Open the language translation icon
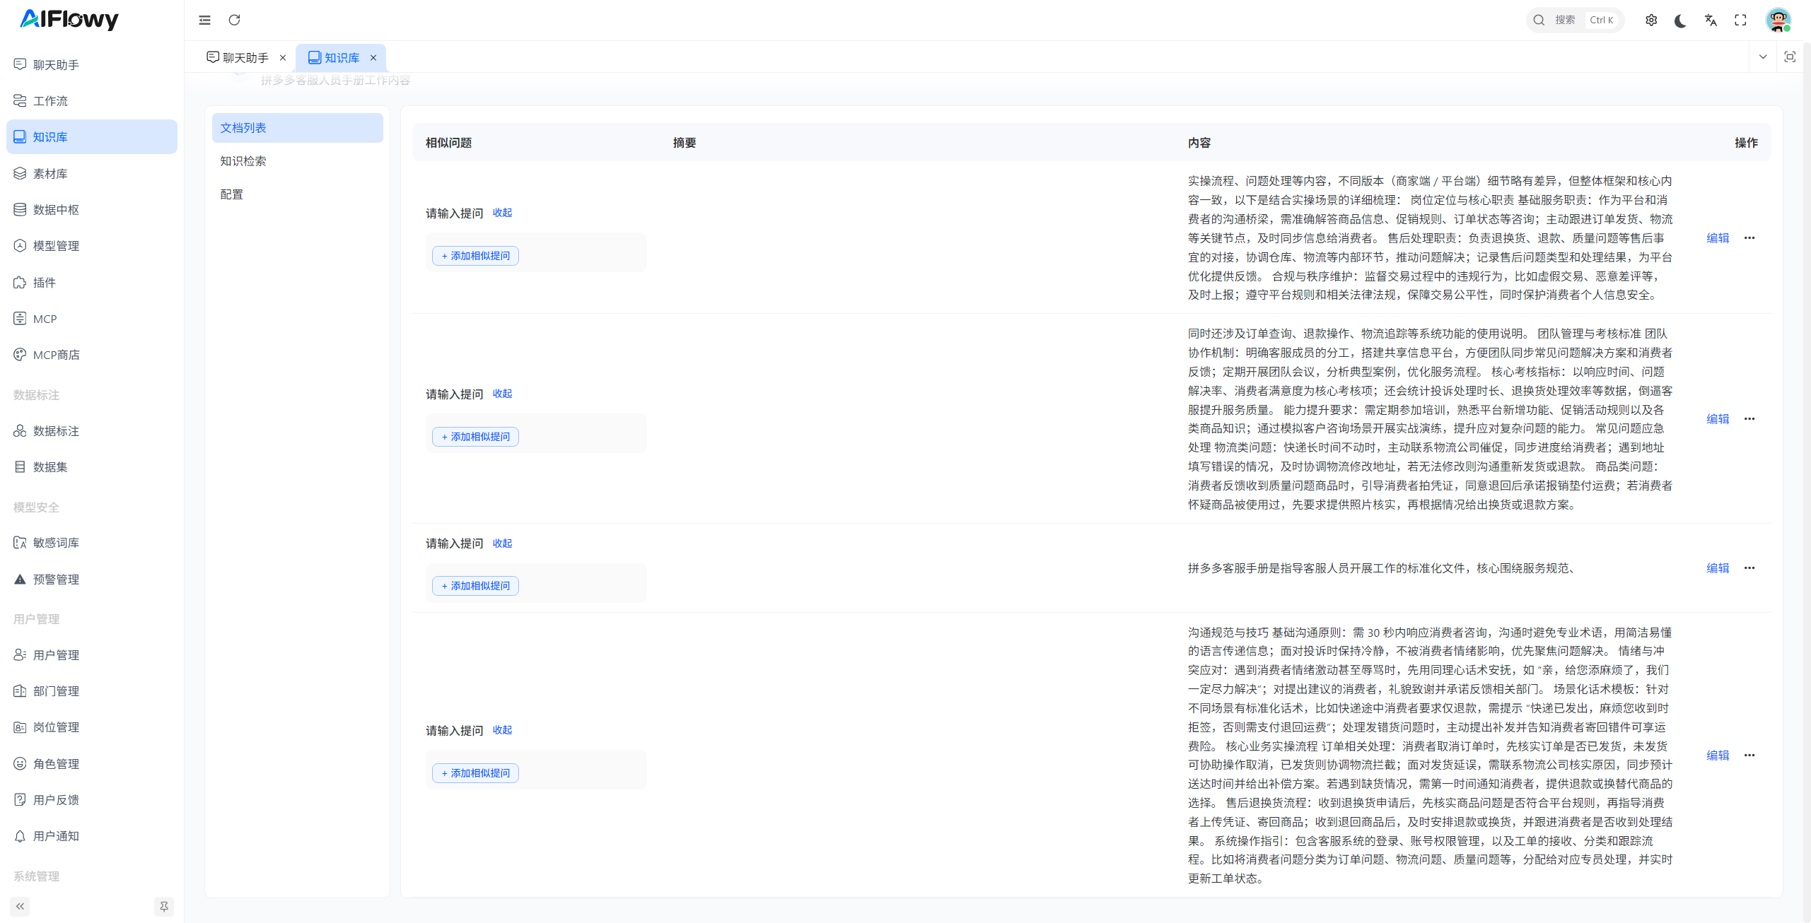 click(1711, 20)
